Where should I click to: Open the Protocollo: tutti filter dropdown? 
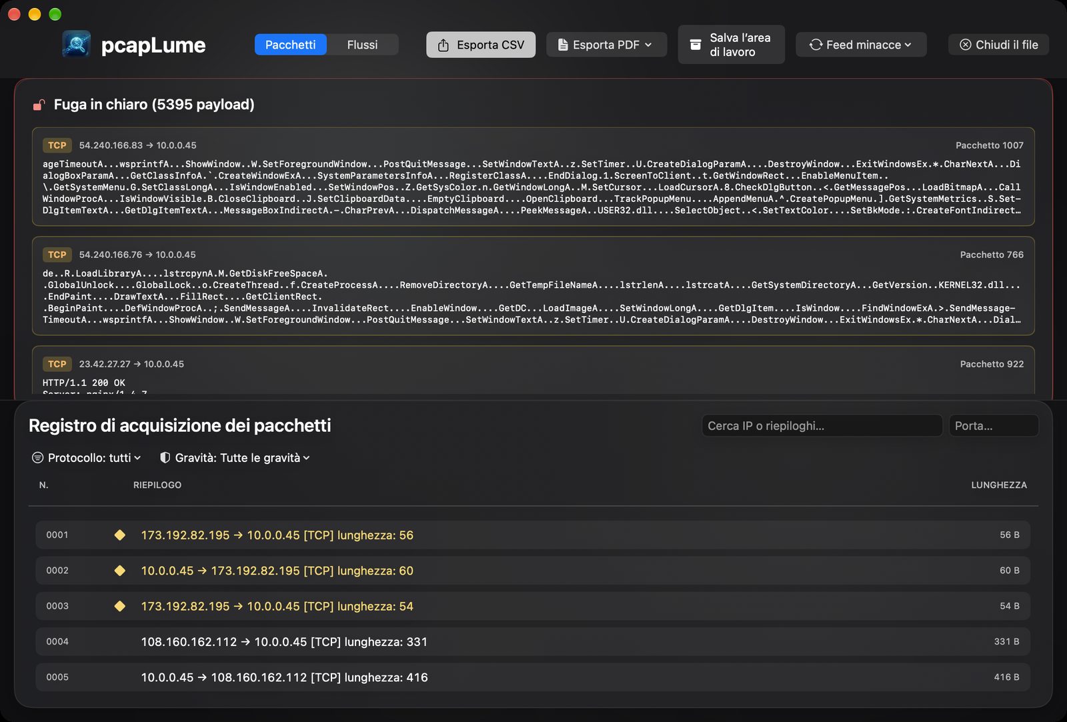pos(87,458)
